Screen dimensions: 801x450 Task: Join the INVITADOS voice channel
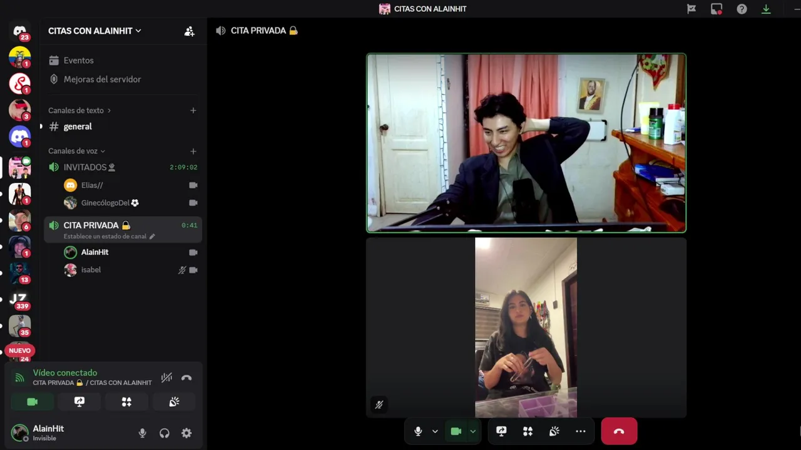(x=123, y=167)
